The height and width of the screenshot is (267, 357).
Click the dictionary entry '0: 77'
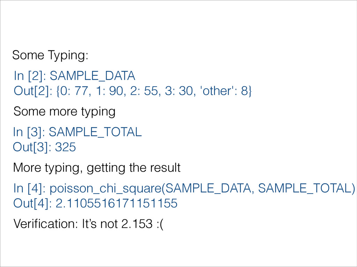tap(74, 91)
